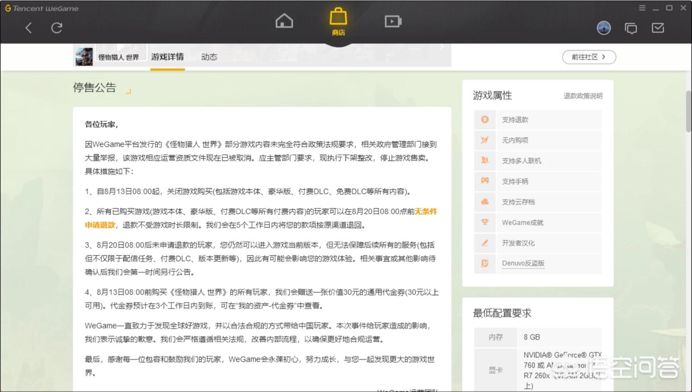Viewport: 692px width, 392px height.
Task: Click the WeGame成就 trophy icon
Action: (x=485, y=222)
